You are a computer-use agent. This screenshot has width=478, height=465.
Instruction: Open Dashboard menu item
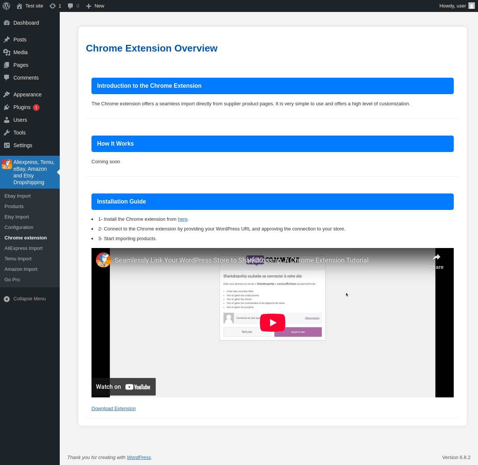(30, 23)
